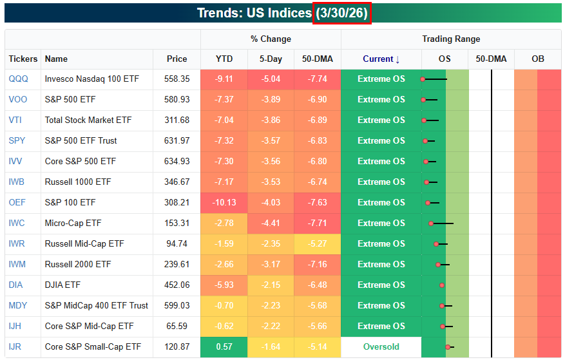
Task: Click the QQQ trading range red dot
Action: click(423, 79)
